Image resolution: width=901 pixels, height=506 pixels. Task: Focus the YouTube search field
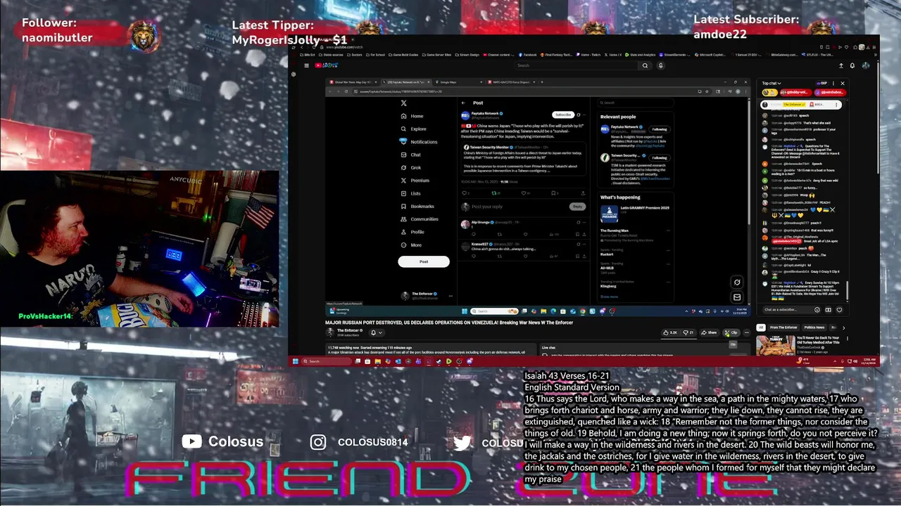pyautogui.click(x=577, y=65)
